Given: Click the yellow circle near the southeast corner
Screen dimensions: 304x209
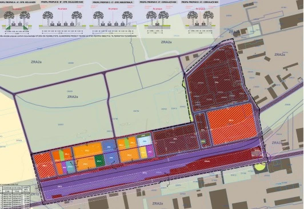Looking at the screenshot, I should (x=260, y=167).
